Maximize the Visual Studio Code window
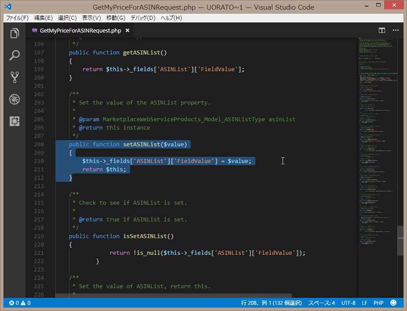Image resolution: width=407 pixels, height=311 pixels. coord(378,5)
